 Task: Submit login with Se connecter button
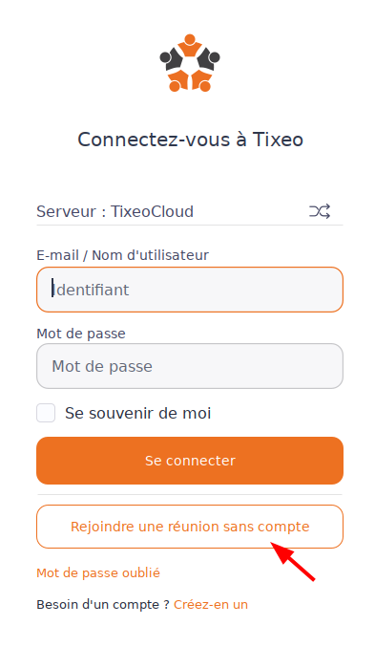[x=190, y=461]
